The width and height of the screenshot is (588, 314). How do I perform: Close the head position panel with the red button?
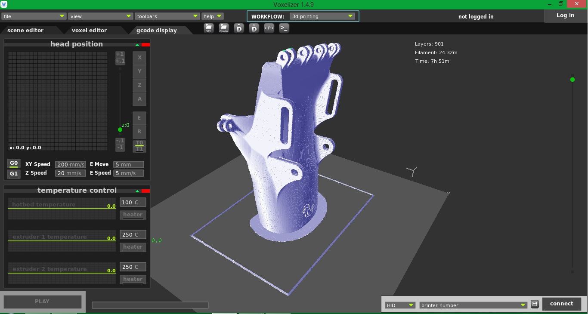(145, 45)
